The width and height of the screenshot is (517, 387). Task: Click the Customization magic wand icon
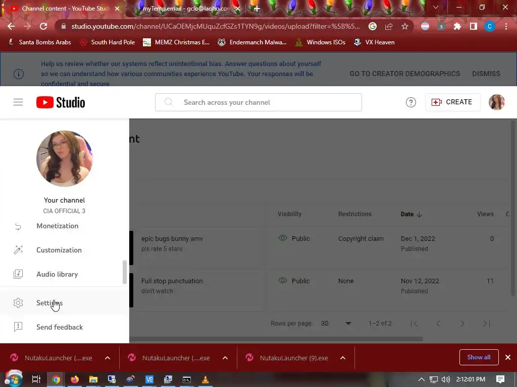pyautogui.click(x=18, y=250)
